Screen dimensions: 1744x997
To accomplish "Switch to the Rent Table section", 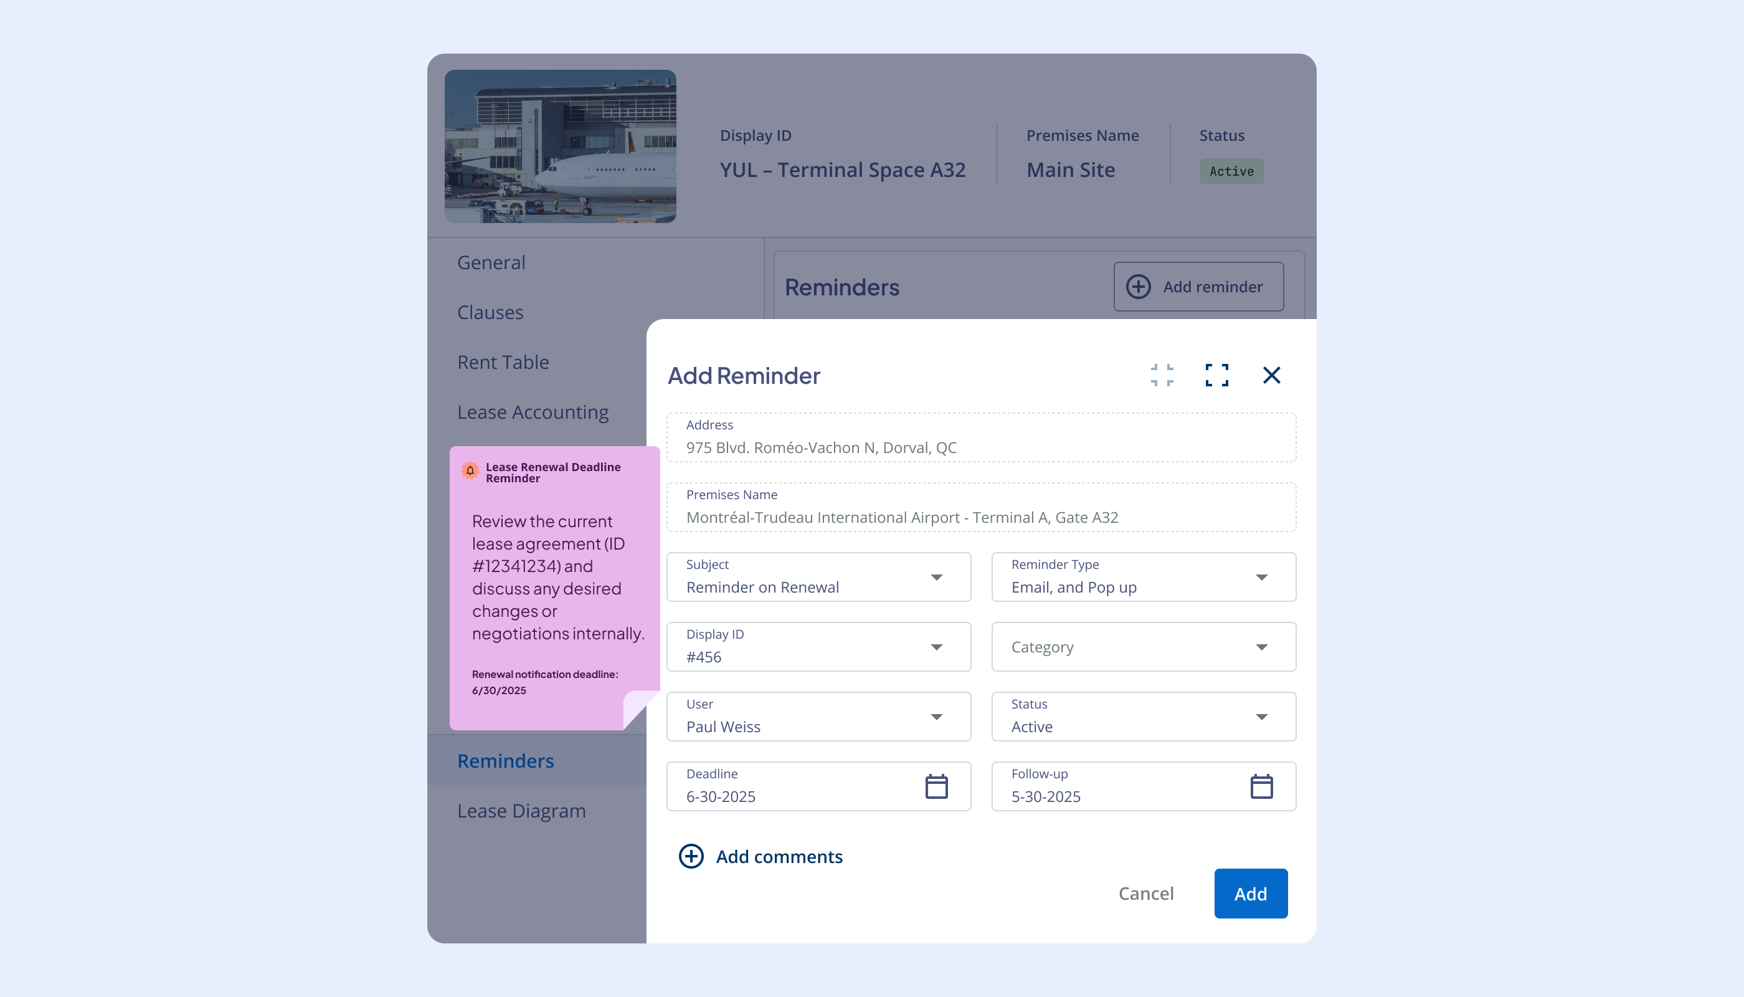I will [503, 361].
